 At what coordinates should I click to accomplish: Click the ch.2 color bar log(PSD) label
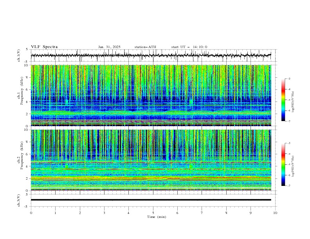point(293,166)
